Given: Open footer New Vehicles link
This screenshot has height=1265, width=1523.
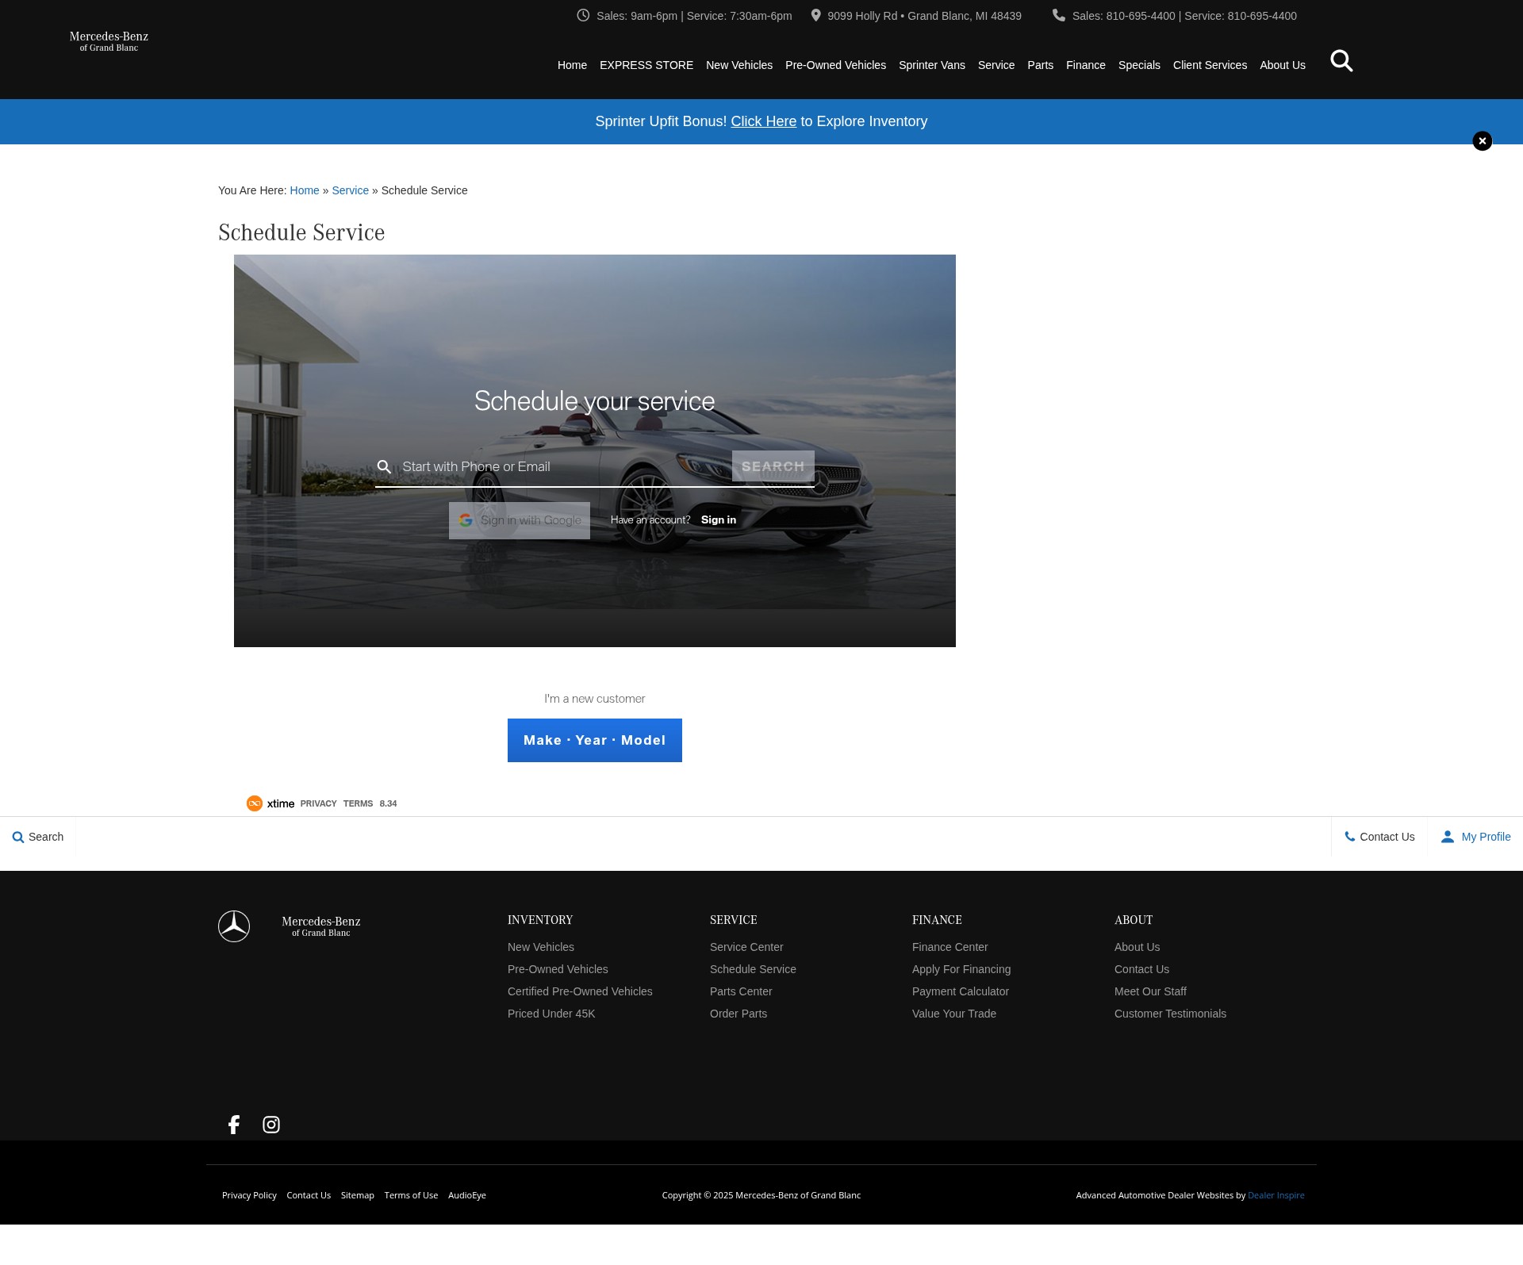Looking at the screenshot, I should click(x=541, y=947).
